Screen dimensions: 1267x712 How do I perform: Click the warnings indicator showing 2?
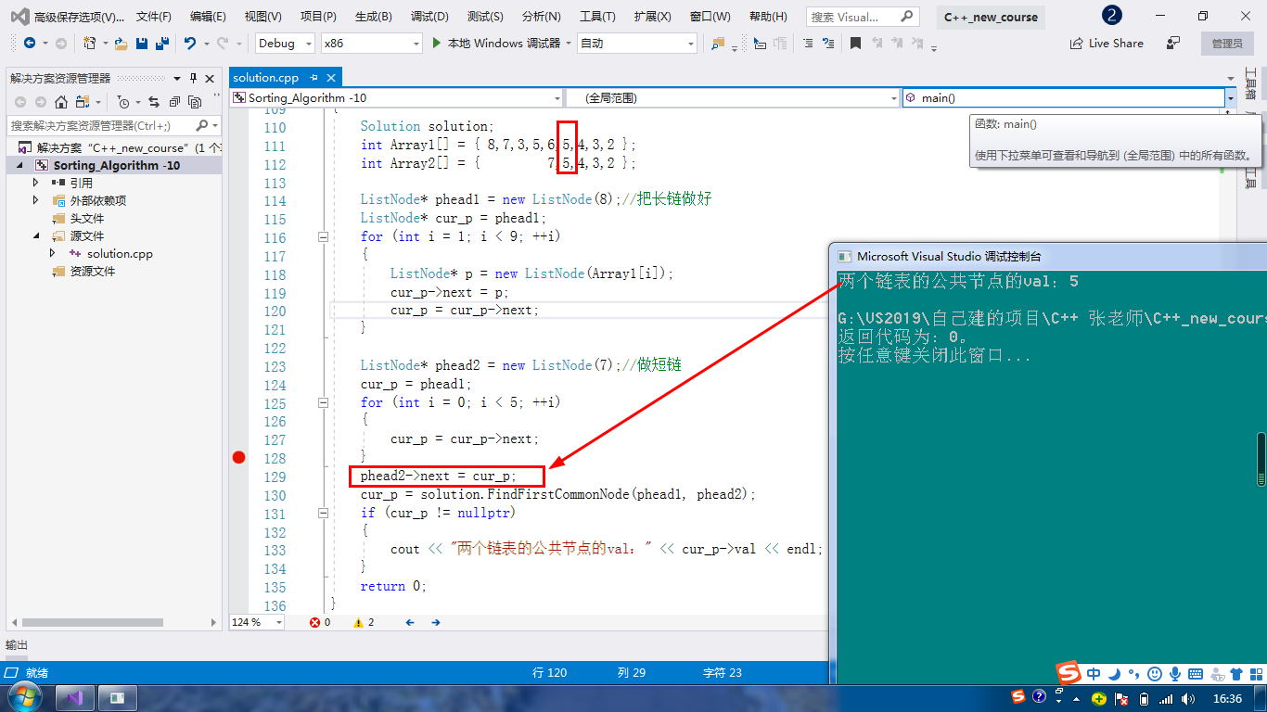(x=365, y=622)
